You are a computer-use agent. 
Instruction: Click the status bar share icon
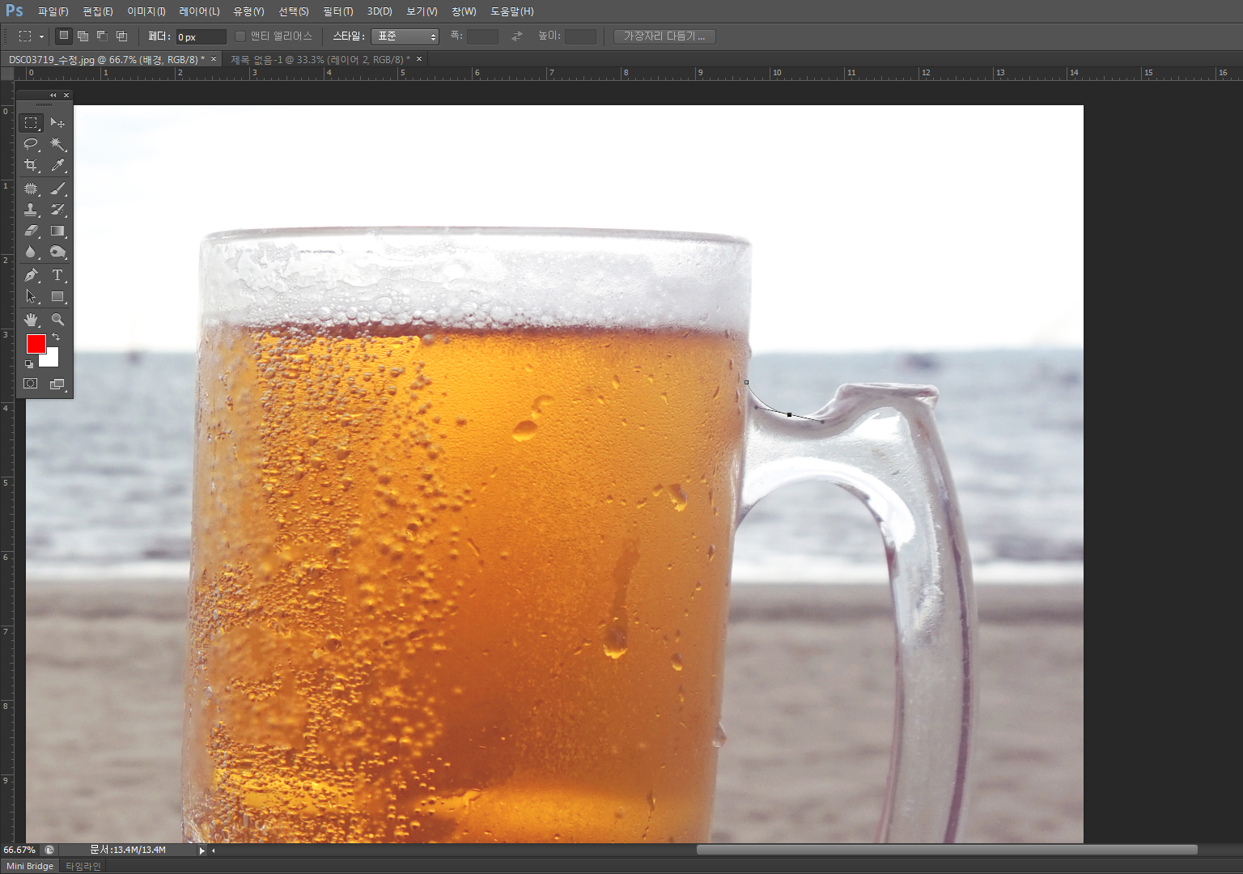[49, 850]
